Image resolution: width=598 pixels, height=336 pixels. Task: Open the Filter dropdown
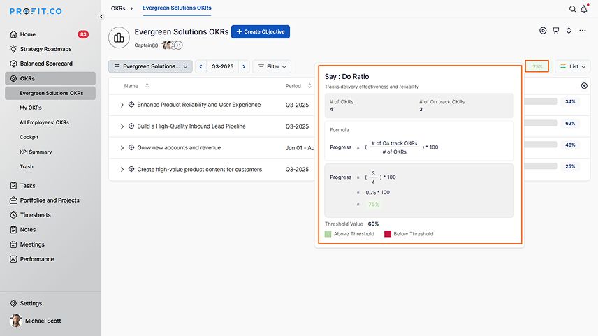272,66
